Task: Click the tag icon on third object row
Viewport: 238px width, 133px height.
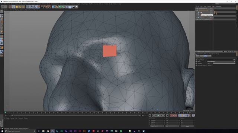Action: (x=215, y=12)
